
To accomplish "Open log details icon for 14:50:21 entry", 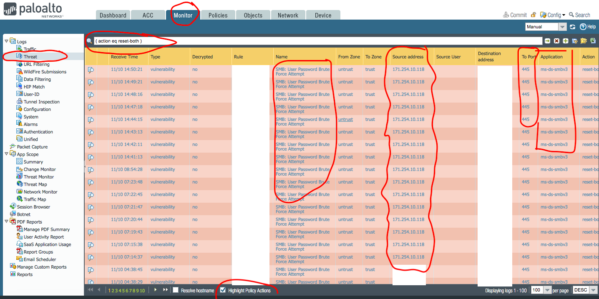I will 91,70.
